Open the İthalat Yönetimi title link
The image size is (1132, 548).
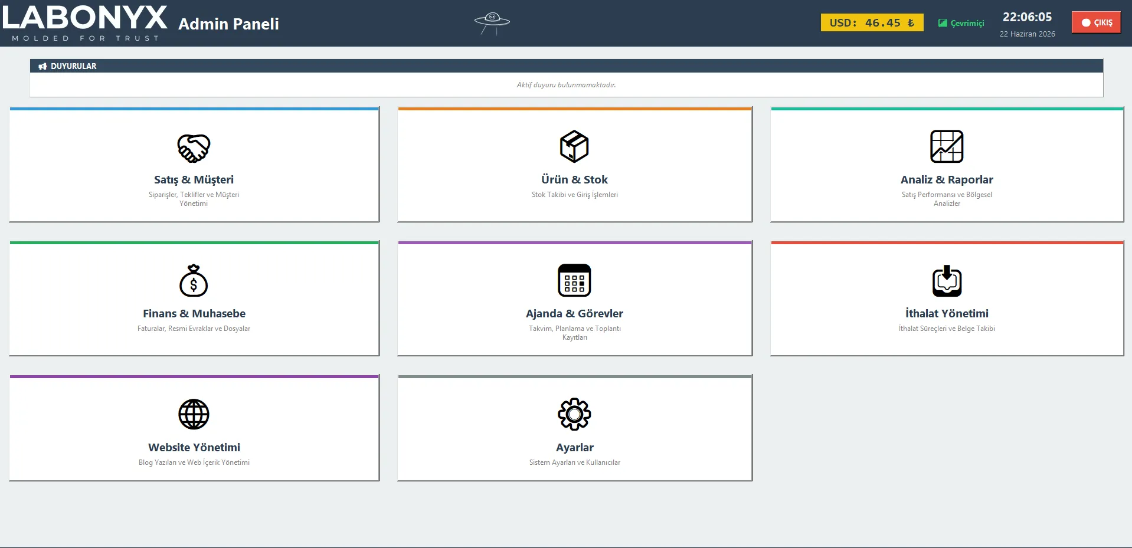pos(947,313)
